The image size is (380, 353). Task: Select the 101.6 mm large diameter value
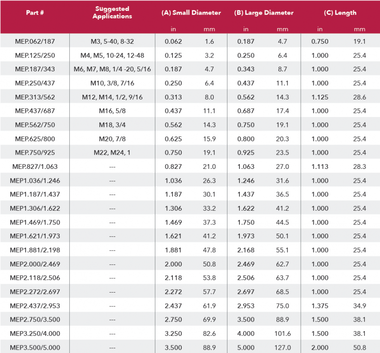[x=282, y=333]
